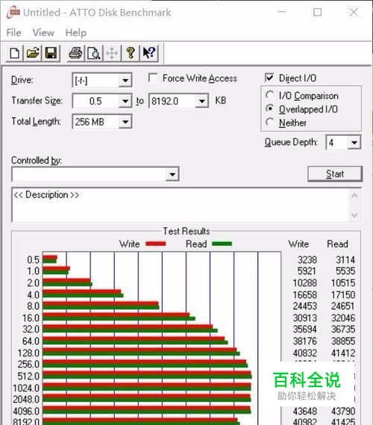Open print preview
373x425 pixels.
coord(94,53)
